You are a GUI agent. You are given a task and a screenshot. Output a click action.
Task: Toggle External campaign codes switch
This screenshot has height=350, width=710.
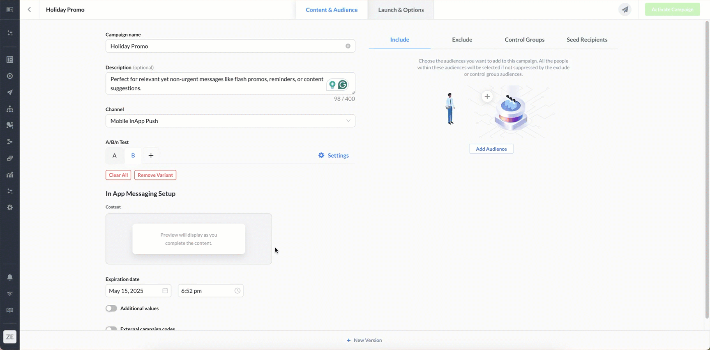111,329
